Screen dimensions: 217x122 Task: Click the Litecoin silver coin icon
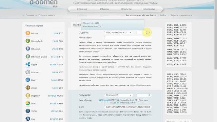click(x=28, y=72)
